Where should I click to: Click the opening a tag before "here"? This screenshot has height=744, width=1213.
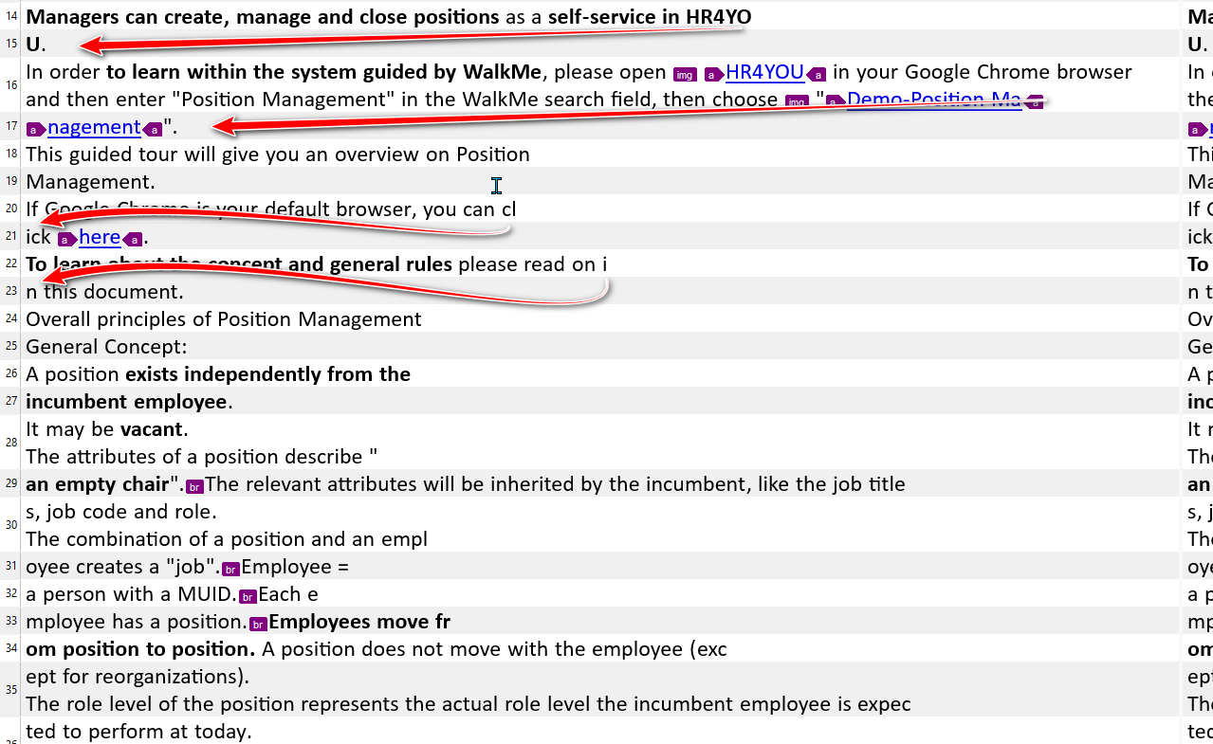click(68, 240)
